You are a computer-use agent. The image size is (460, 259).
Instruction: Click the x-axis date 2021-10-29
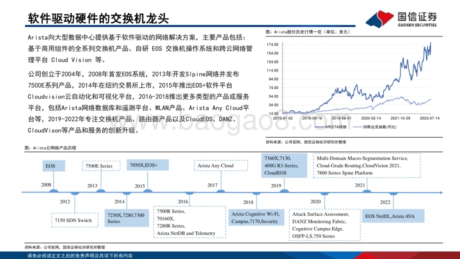click(400, 118)
